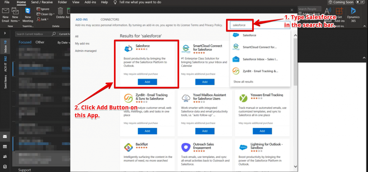The width and height of the screenshot is (368, 172).
Task: Open Inbox folder in vertical sidebar
Action: [5, 46]
